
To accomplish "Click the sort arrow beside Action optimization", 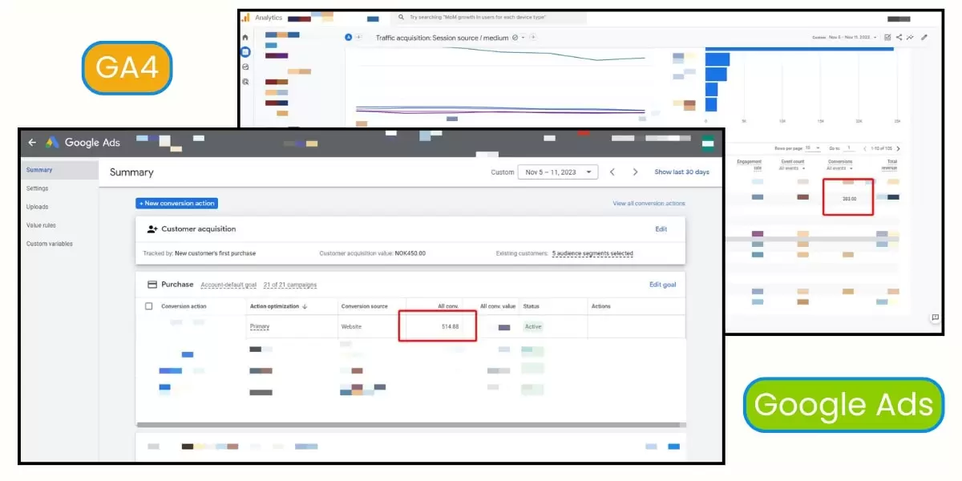I will (305, 307).
